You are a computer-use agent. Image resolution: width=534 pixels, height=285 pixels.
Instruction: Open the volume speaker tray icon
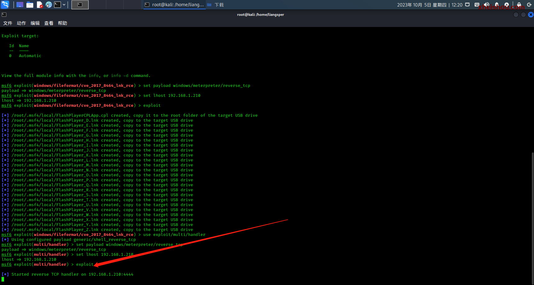pos(486,5)
